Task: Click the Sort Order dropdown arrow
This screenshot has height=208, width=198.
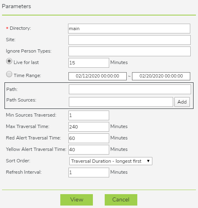Action: point(148,161)
